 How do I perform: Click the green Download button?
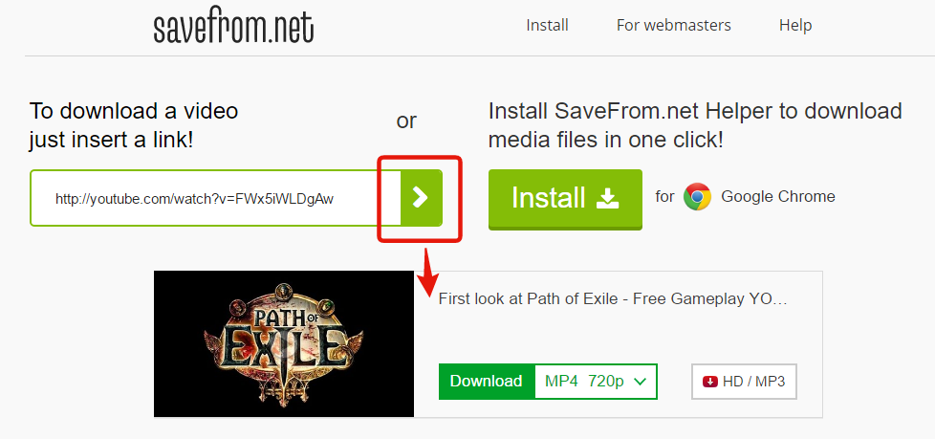487,382
